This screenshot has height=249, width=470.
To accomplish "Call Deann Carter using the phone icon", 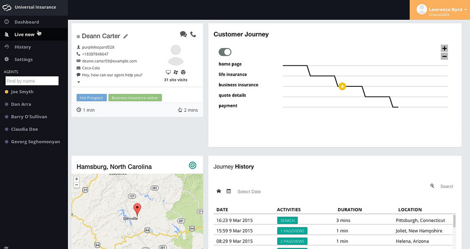I will pos(193,34).
